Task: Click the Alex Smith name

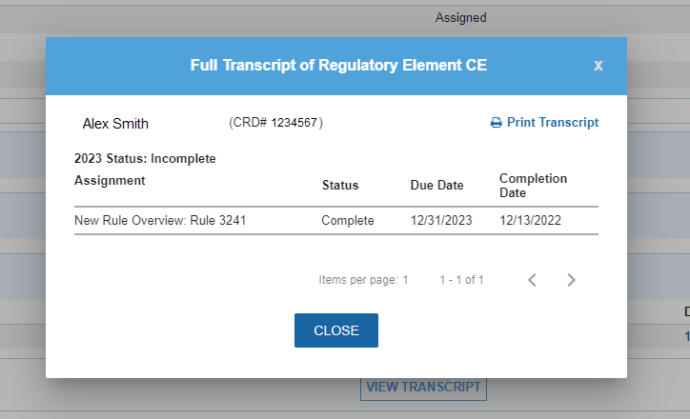Action: 115,124
